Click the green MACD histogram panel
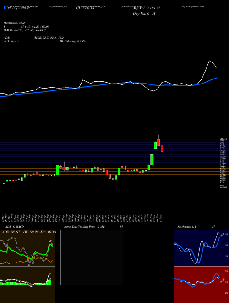The height and width of the screenshot is (303, 229). [x=27, y=285]
